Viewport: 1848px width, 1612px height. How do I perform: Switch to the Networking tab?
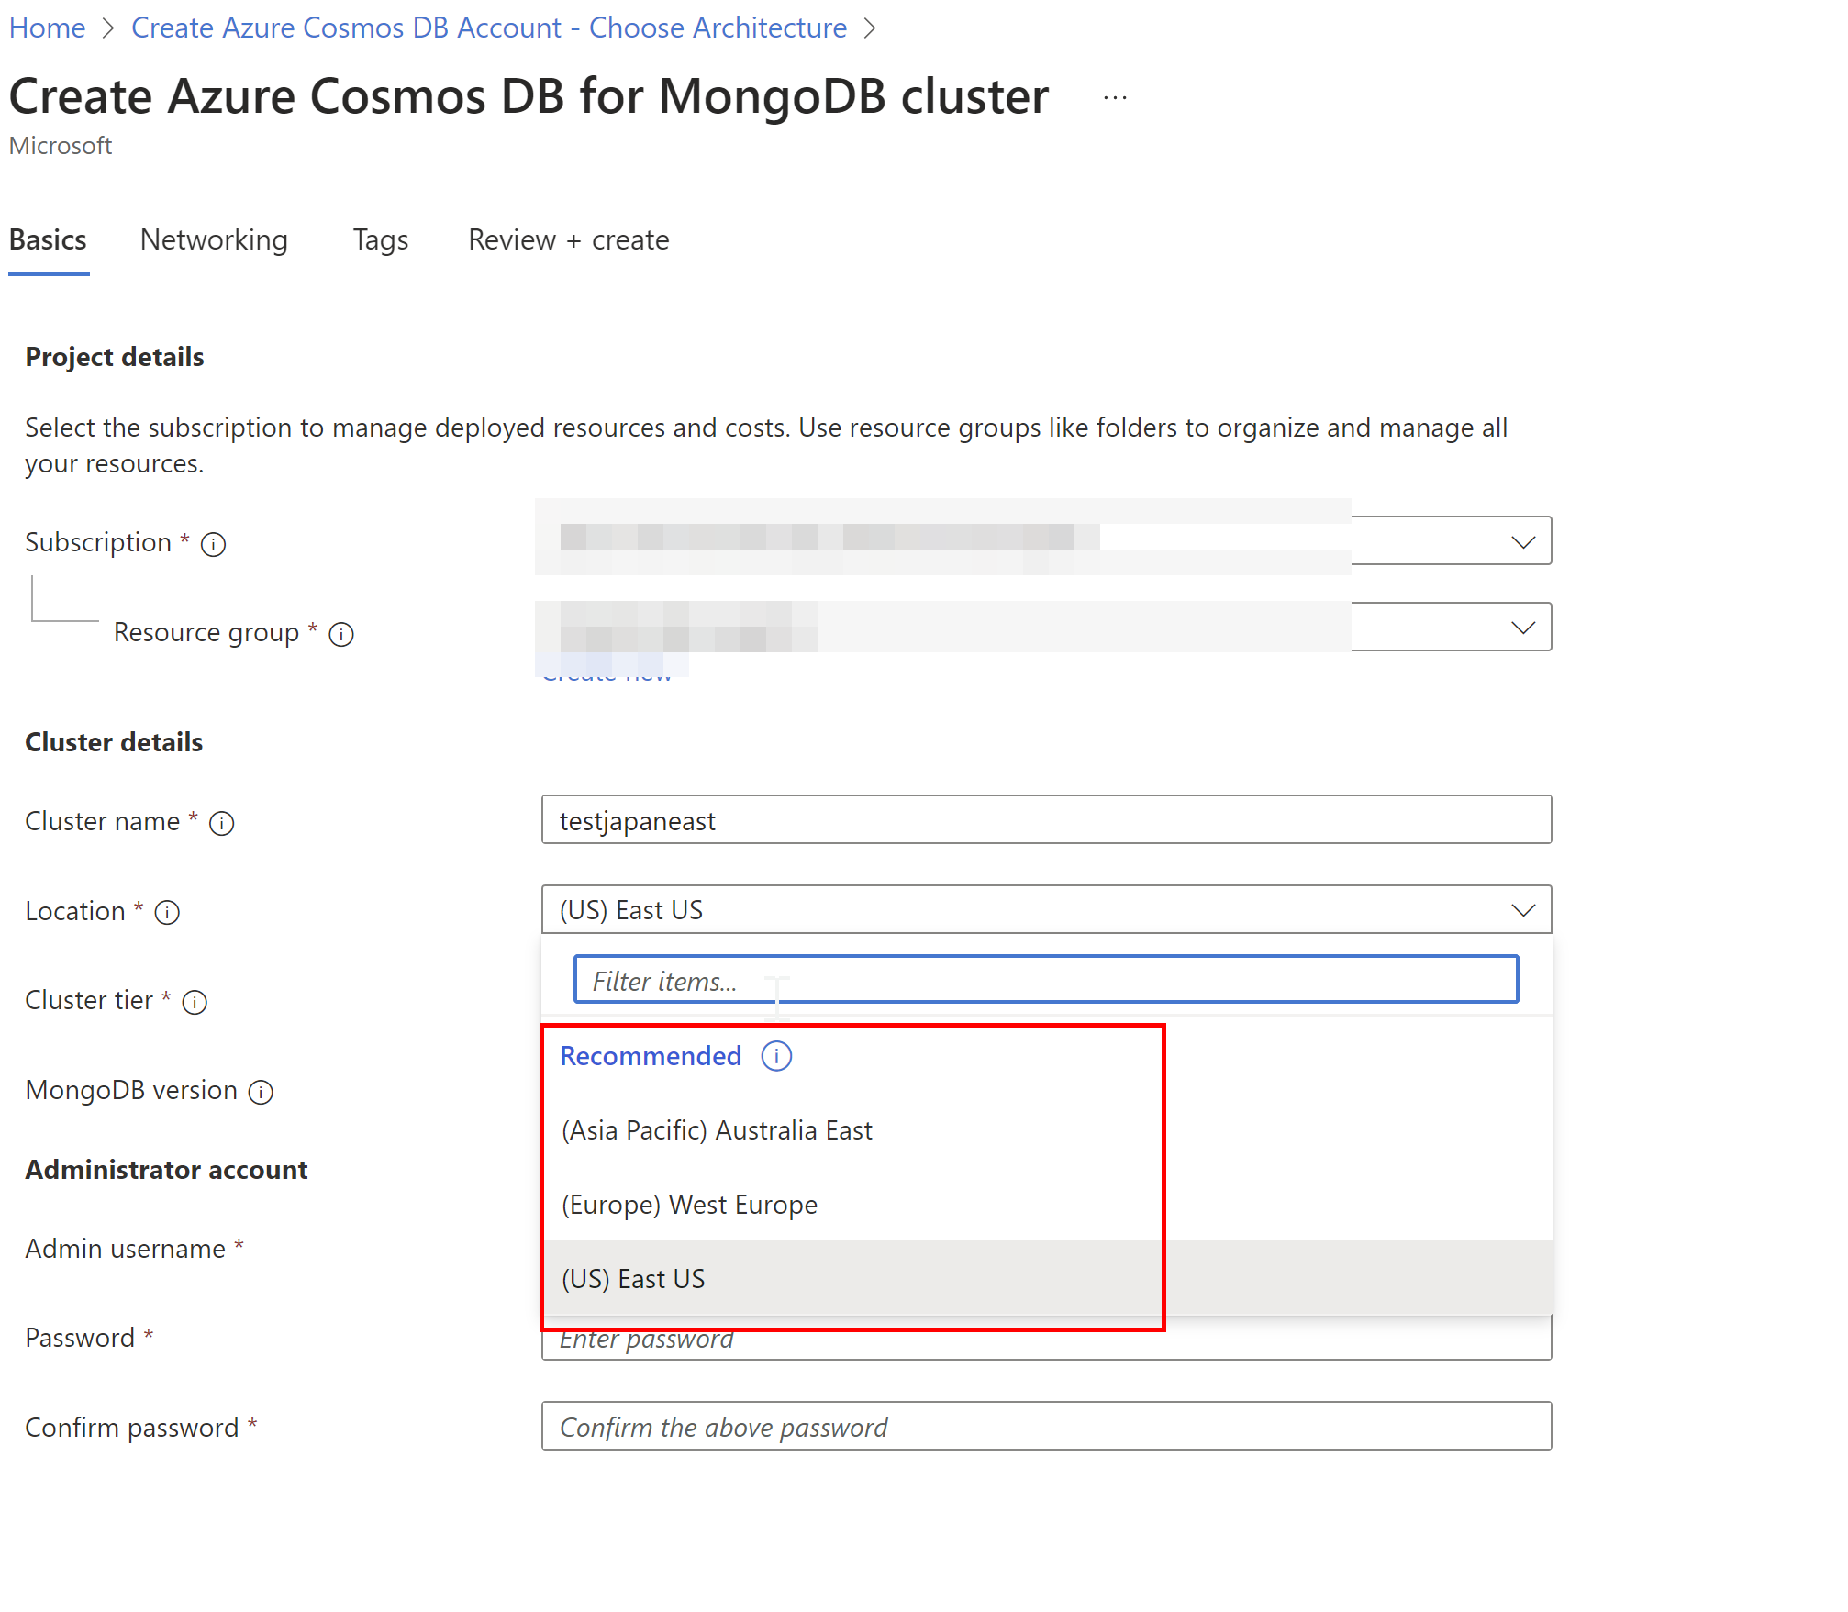click(214, 239)
